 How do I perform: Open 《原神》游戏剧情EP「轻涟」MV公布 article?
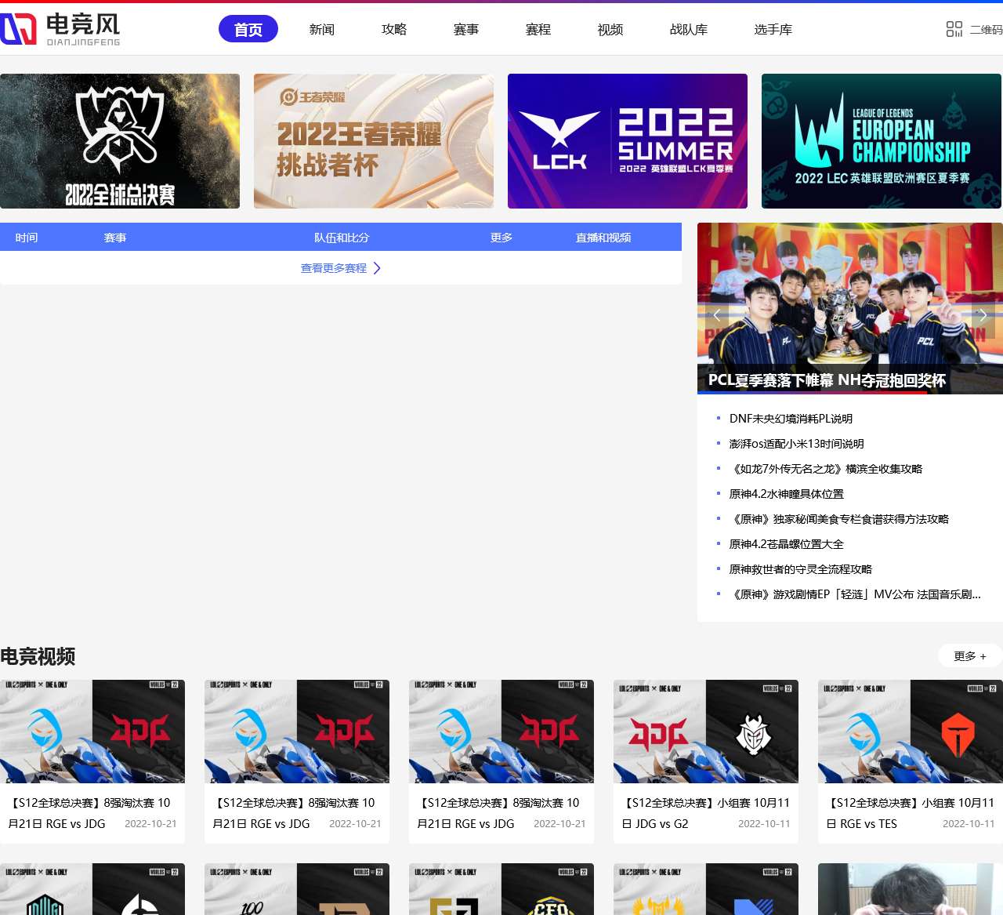click(855, 594)
